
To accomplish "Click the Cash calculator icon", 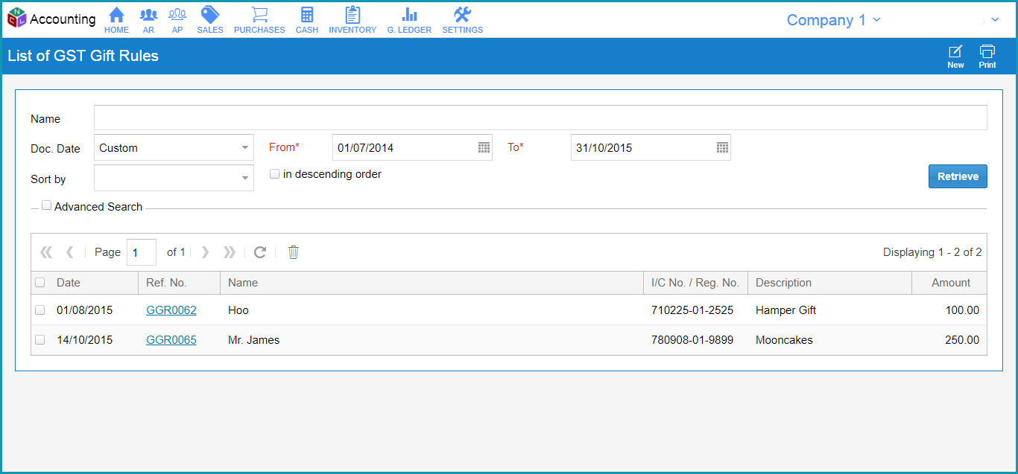I will coord(306,19).
